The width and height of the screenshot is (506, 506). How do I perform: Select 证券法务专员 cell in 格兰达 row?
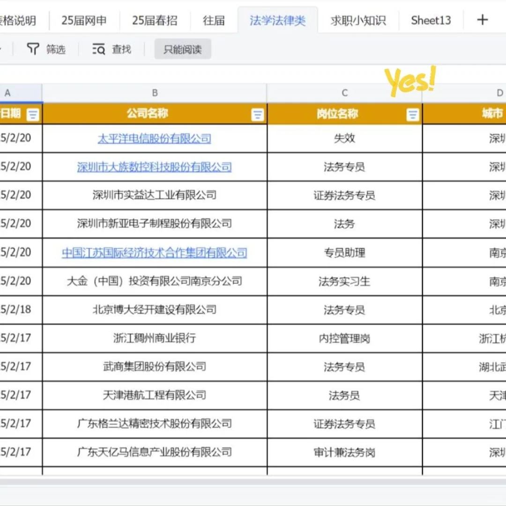pyautogui.click(x=345, y=424)
